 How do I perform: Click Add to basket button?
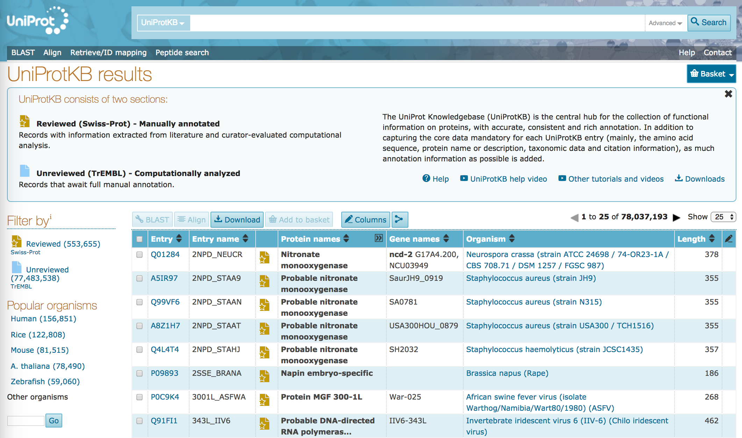[299, 220]
